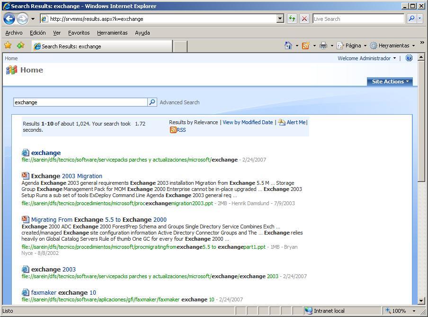The height and width of the screenshot is (317, 428).
Task: Expand the Home icon dropdown arrow
Action: point(297,45)
